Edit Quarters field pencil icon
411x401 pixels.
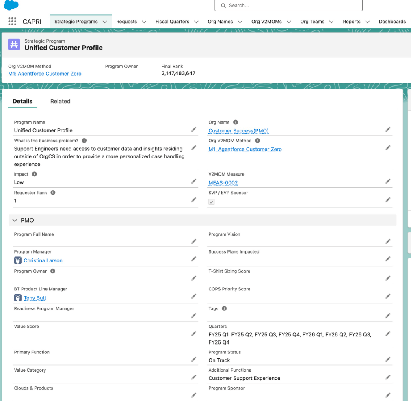tap(388, 334)
